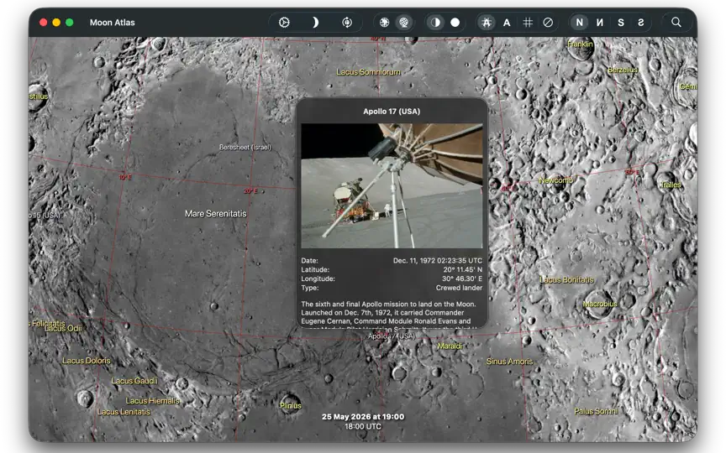
Task: Click the 18:00 UTC time readout
Action: click(363, 427)
